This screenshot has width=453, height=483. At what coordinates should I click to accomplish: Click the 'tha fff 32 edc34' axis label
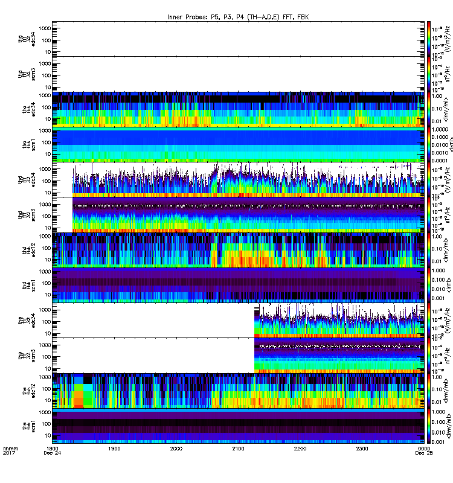[27, 39]
